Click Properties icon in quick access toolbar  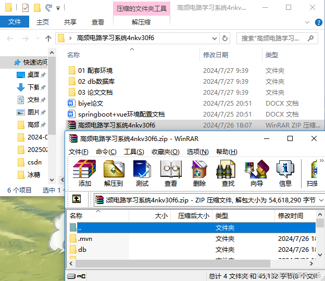[x=26, y=8]
